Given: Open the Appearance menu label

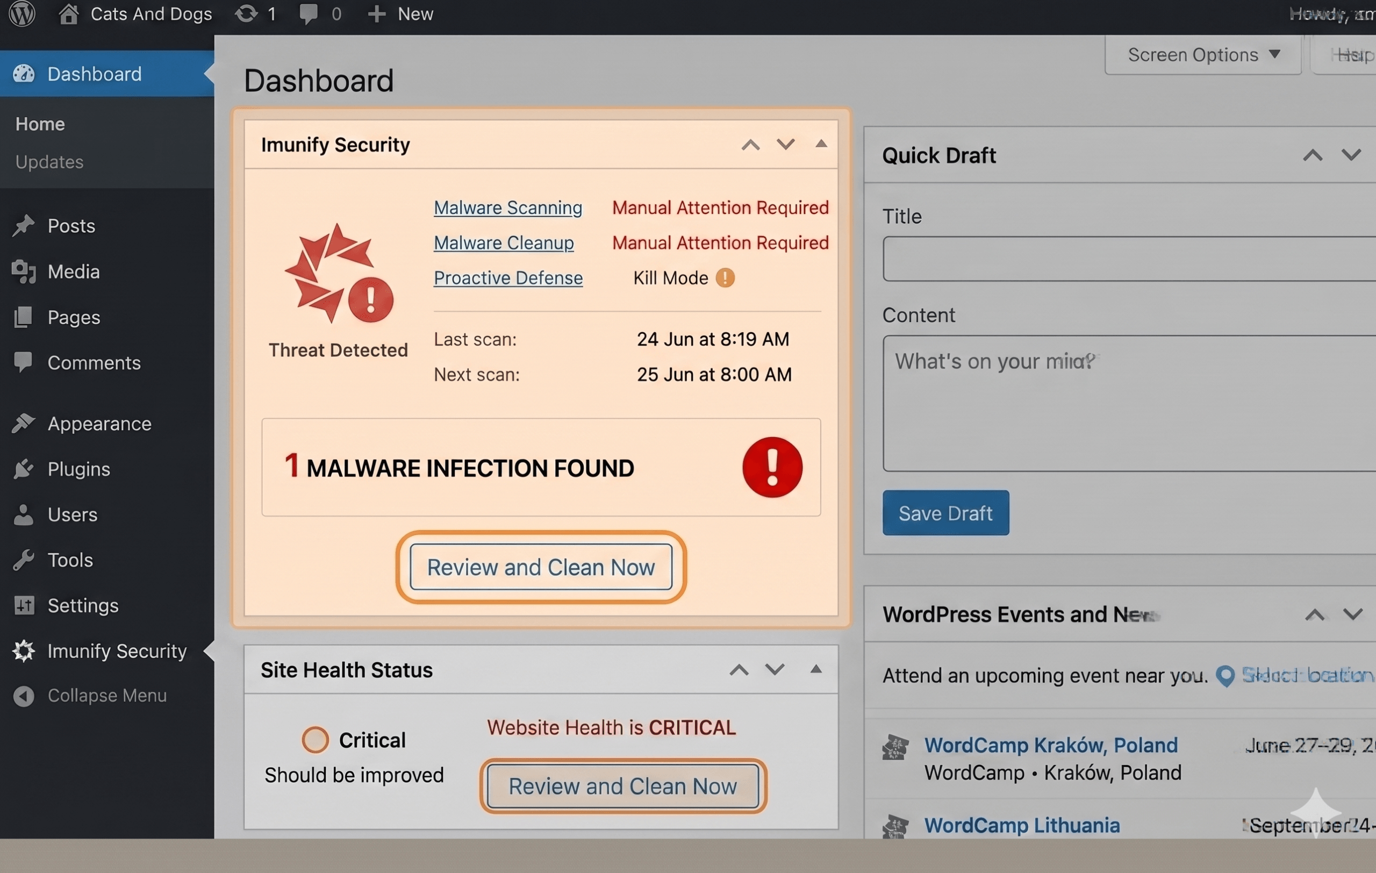Looking at the screenshot, I should (x=99, y=424).
